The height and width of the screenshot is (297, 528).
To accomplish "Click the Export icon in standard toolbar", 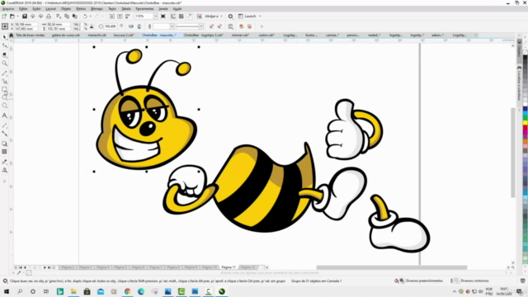I will (120, 16).
